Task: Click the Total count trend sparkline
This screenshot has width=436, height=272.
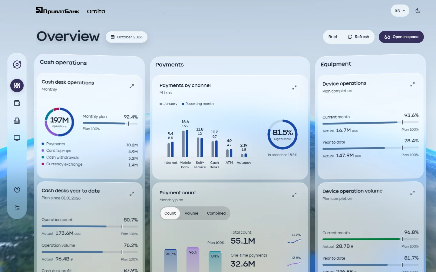Action: [294, 241]
